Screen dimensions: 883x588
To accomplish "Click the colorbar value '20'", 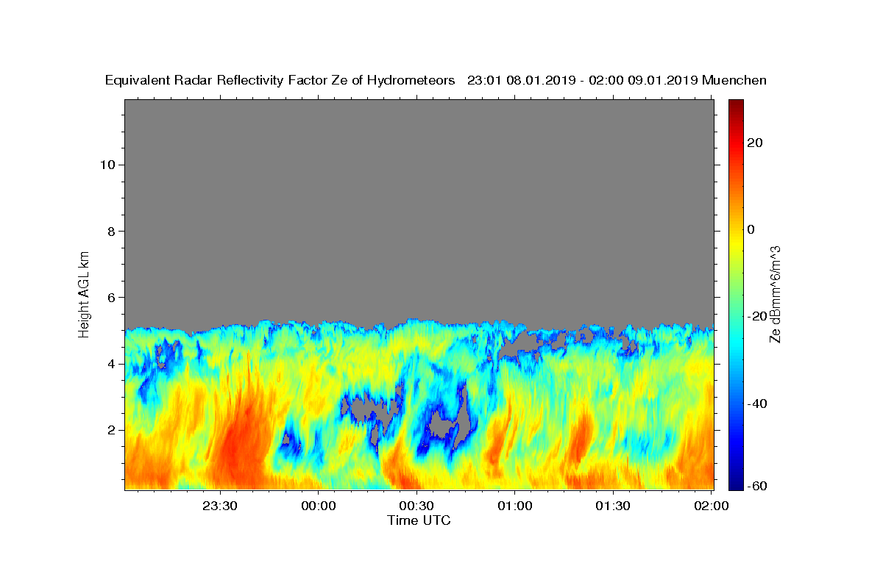I will pyautogui.click(x=756, y=143).
